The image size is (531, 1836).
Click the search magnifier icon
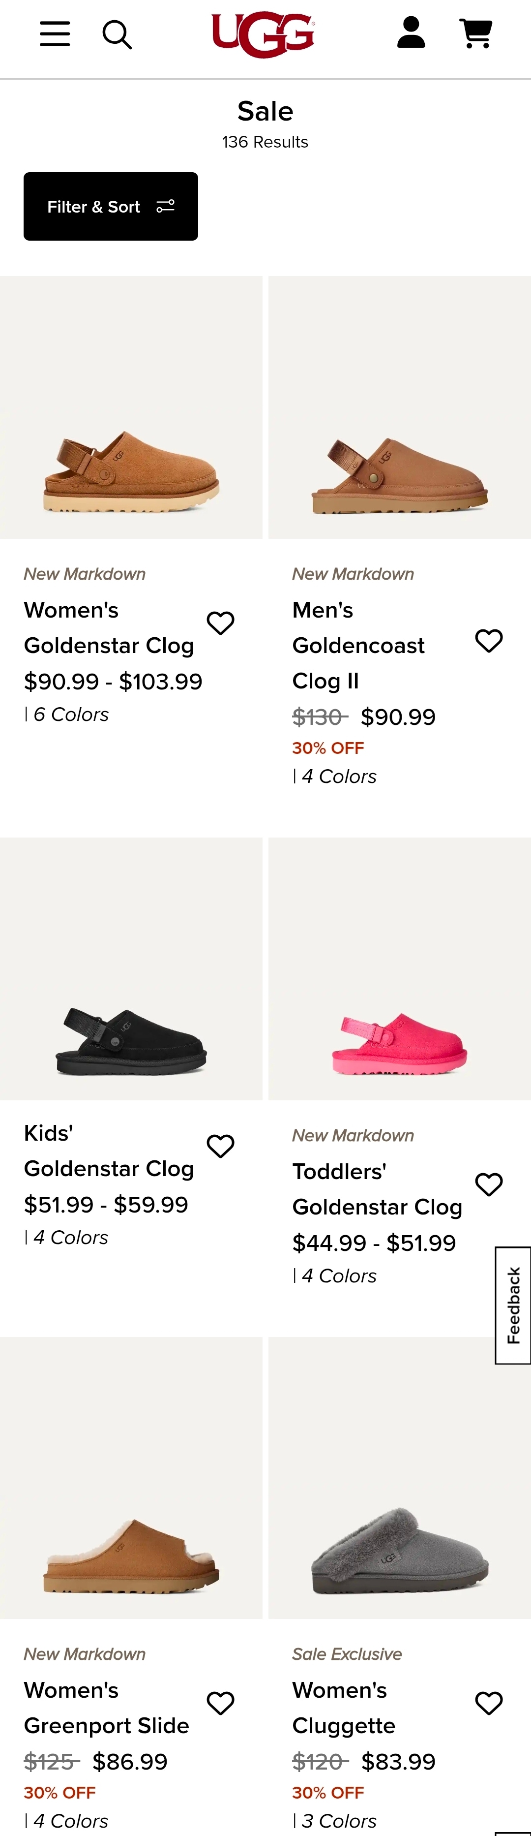pos(118,34)
